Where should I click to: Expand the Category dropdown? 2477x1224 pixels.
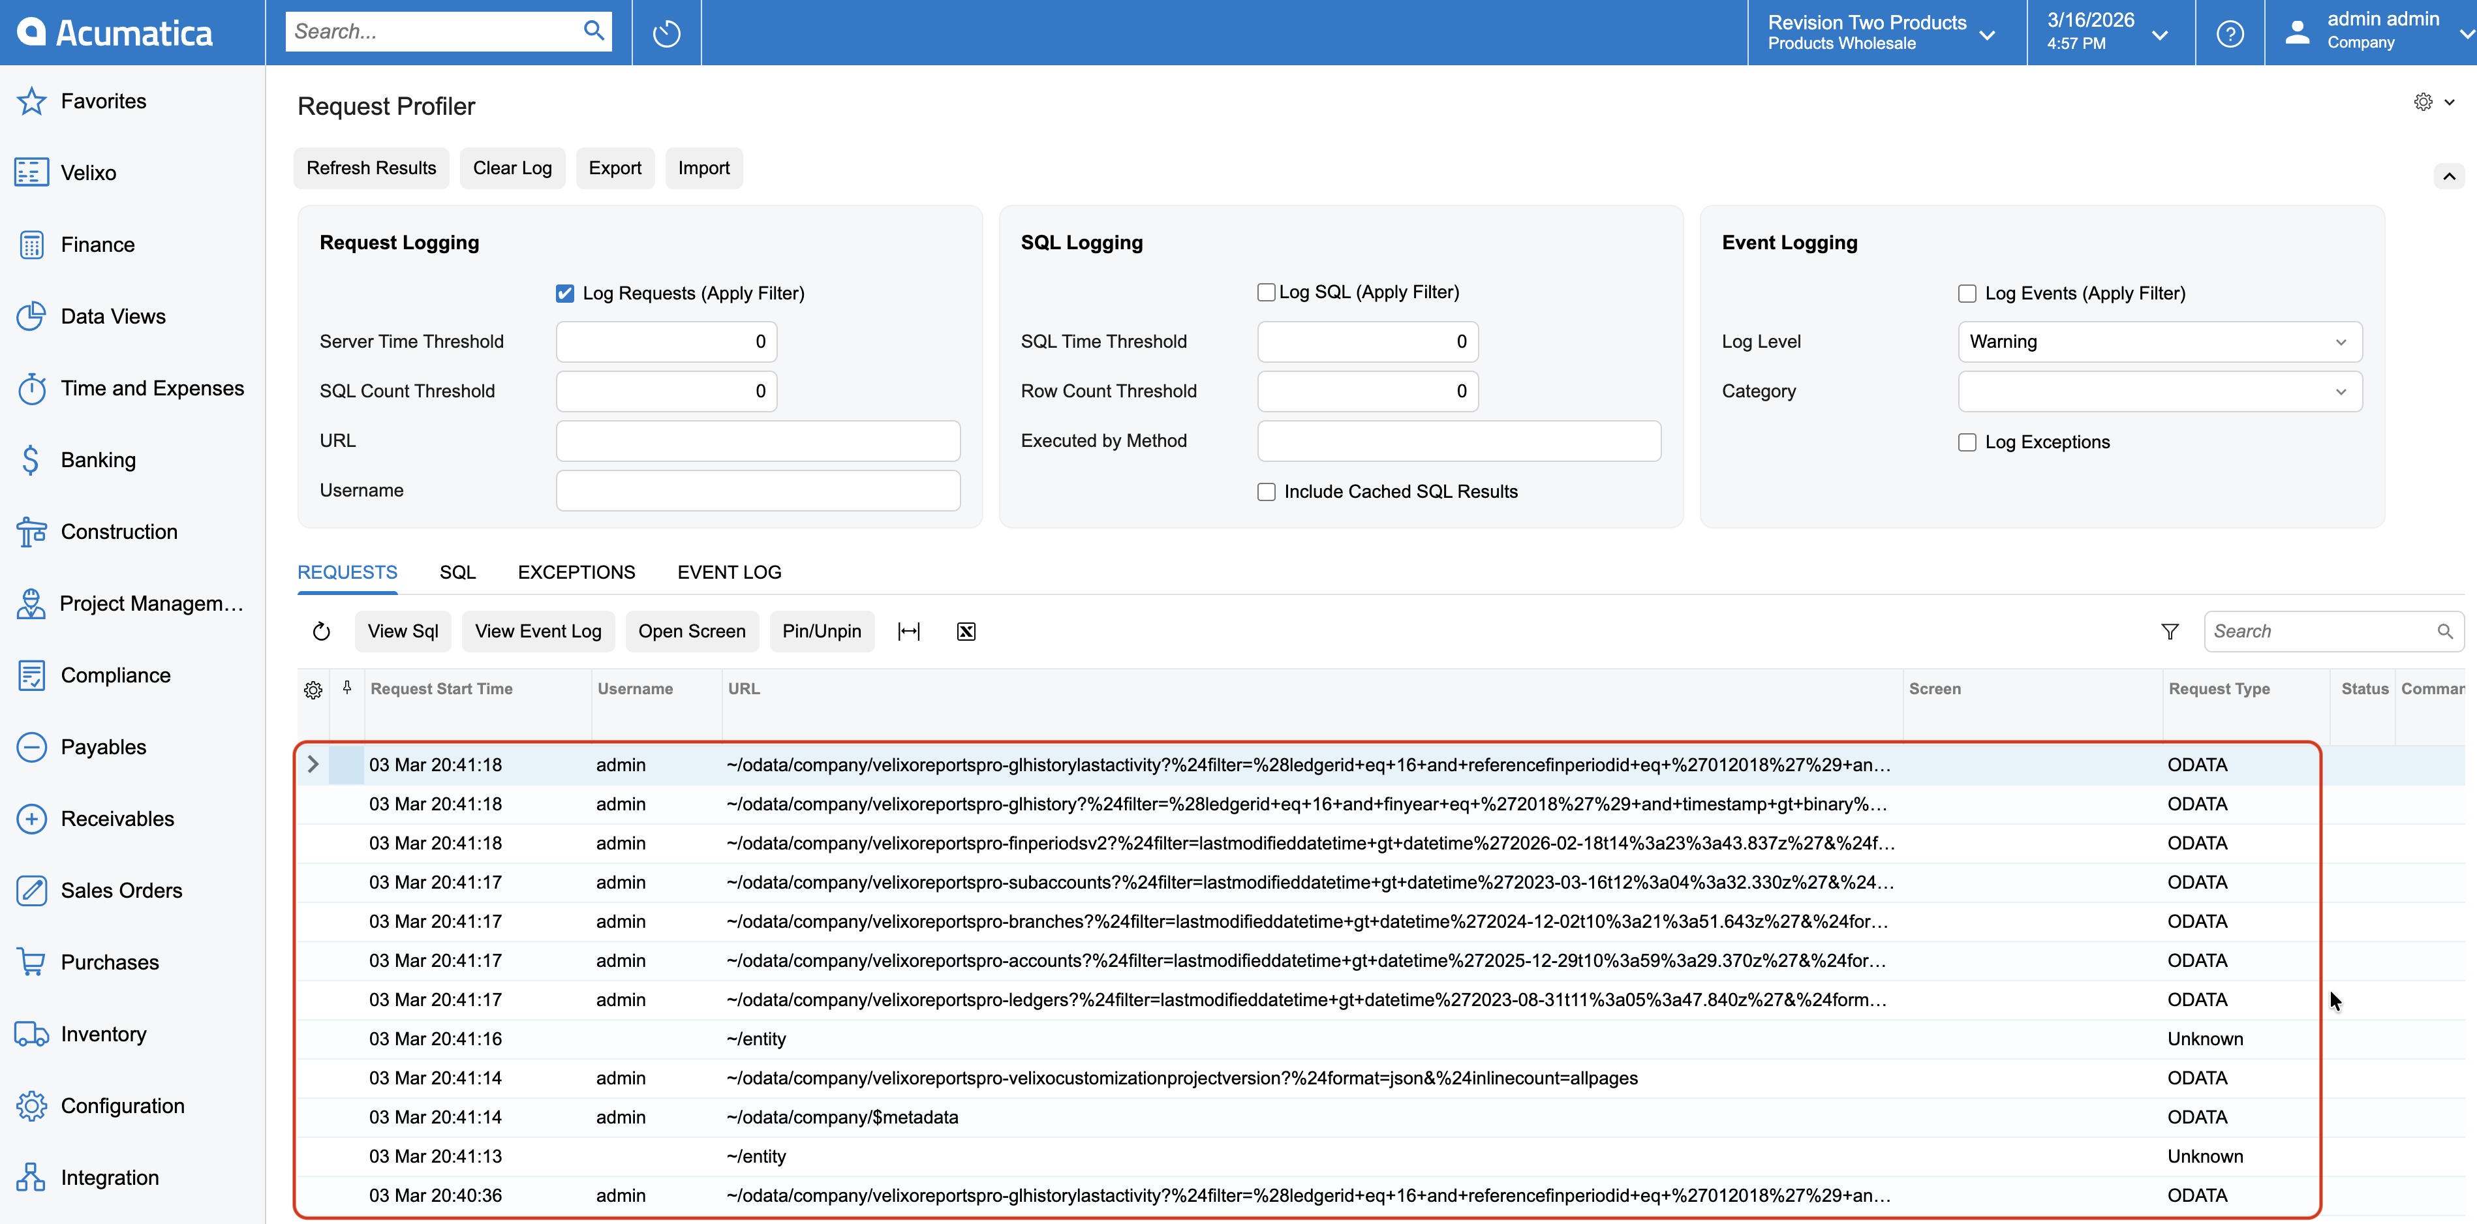point(2159,391)
